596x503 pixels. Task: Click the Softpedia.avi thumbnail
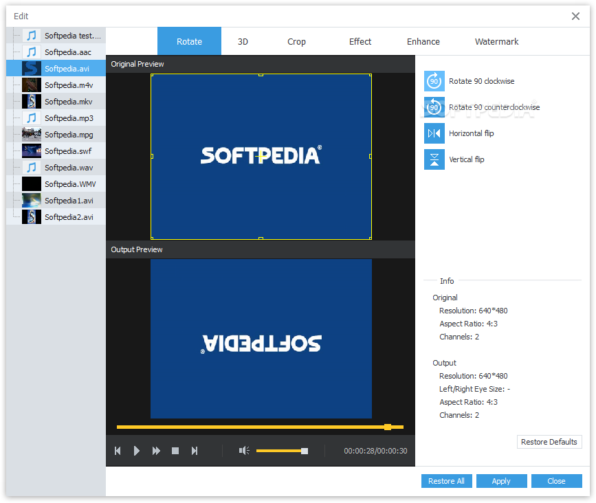[32, 69]
